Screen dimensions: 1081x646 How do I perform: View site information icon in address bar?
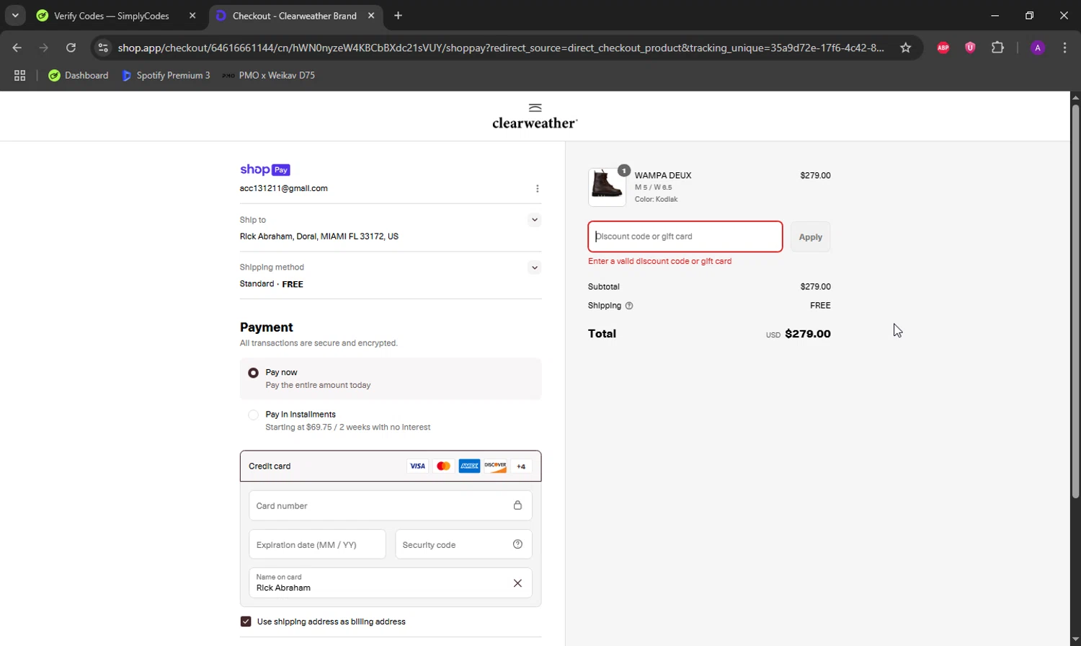pyautogui.click(x=103, y=48)
